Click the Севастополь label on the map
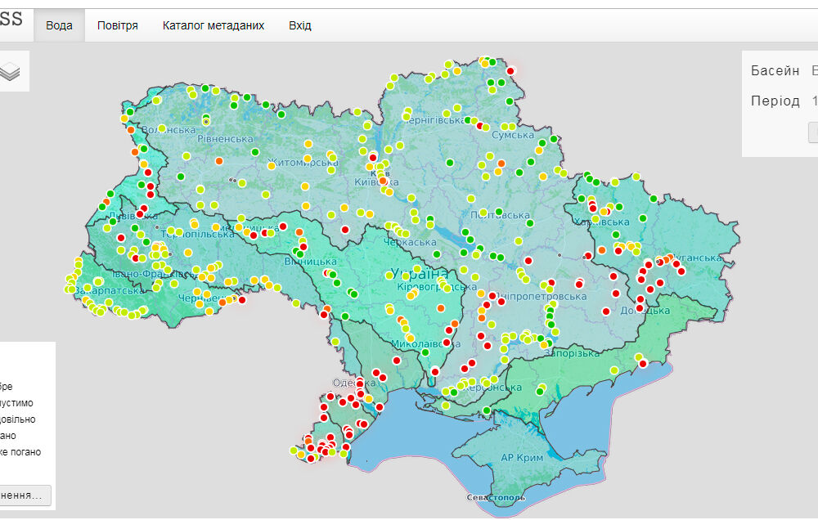 tap(494, 496)
